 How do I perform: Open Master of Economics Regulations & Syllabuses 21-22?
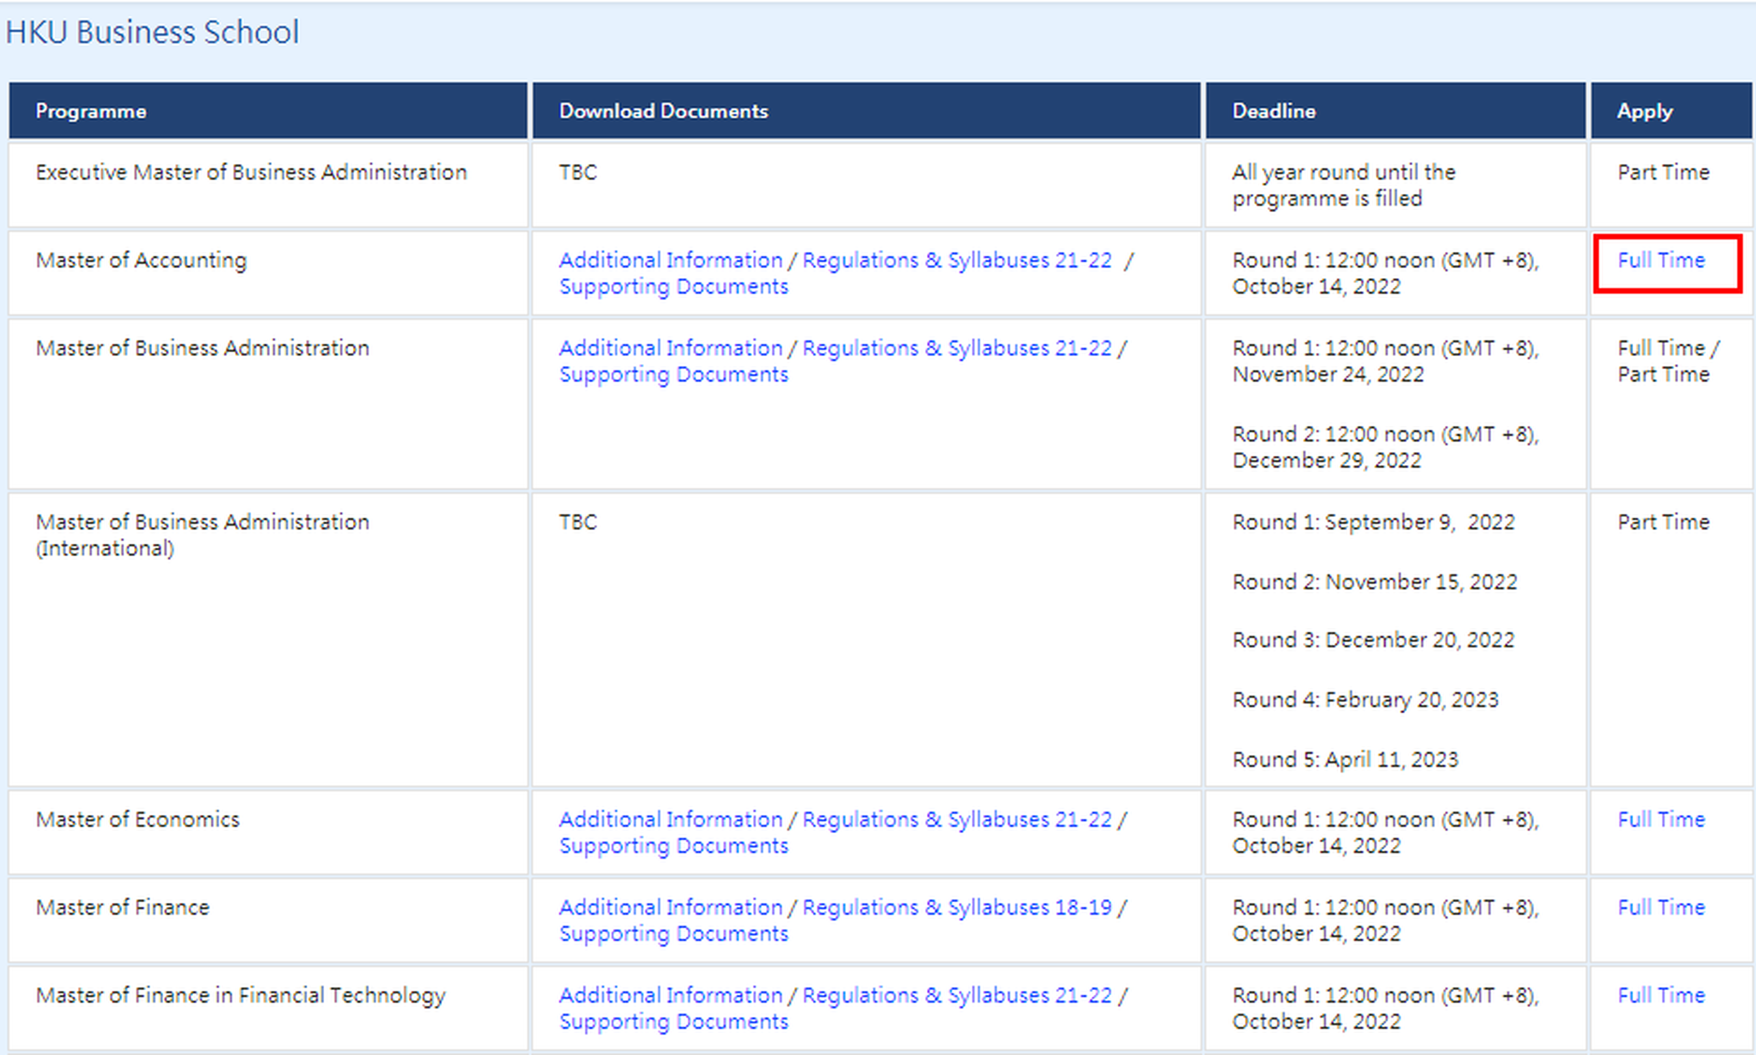(x=957, y=820)
